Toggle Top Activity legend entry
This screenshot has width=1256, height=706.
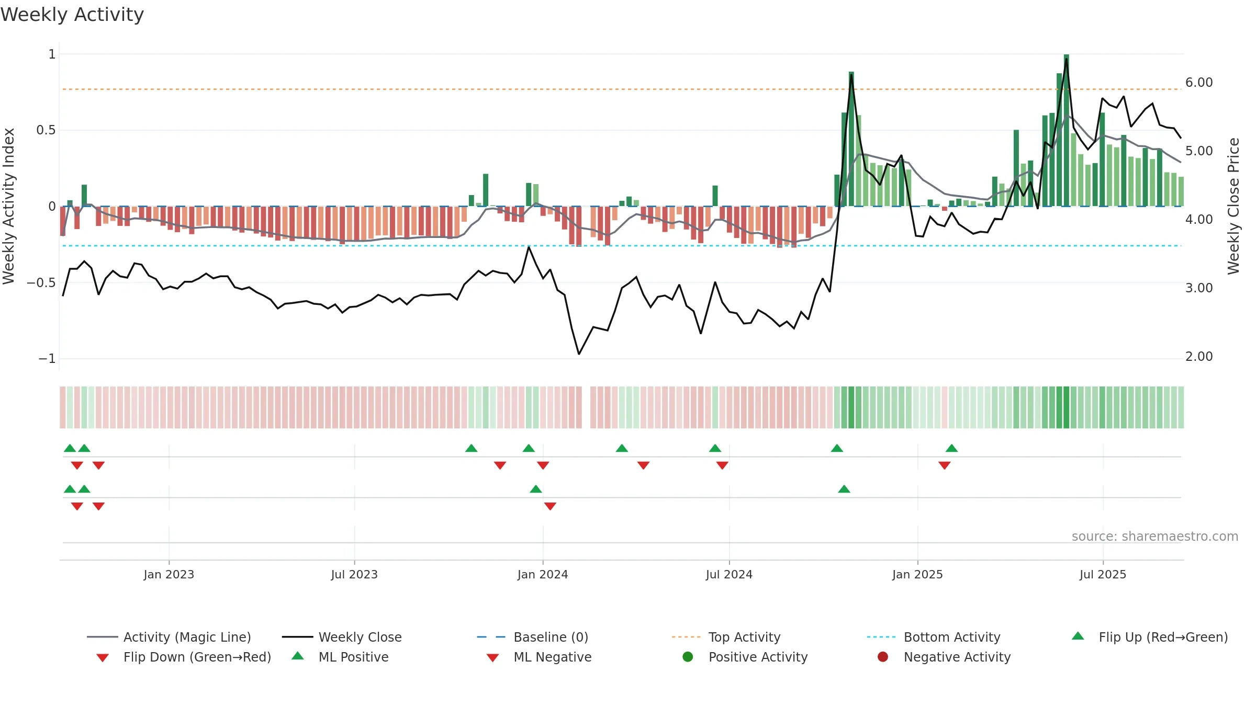point(726,637)
